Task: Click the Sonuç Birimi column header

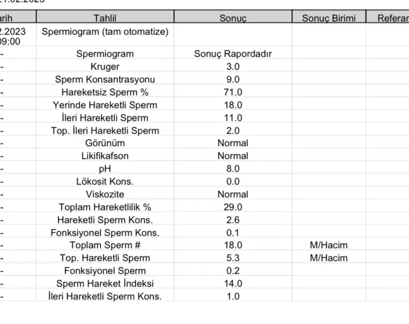Action: click(328, 19)
